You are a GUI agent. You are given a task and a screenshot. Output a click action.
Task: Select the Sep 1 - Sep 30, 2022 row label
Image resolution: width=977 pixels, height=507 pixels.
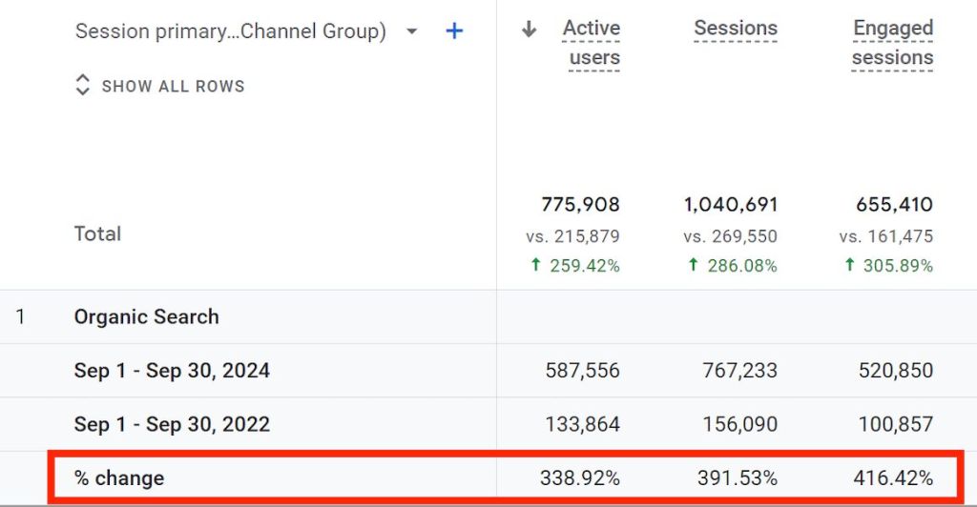tap(172, 424)
